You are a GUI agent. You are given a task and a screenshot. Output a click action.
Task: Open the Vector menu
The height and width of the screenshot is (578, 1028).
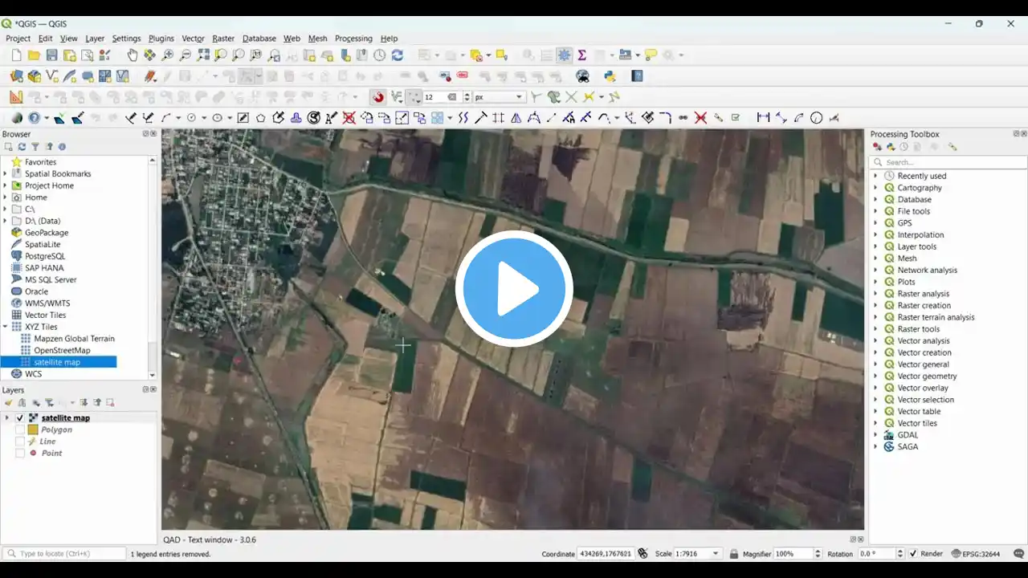click(x=193, y=39)
